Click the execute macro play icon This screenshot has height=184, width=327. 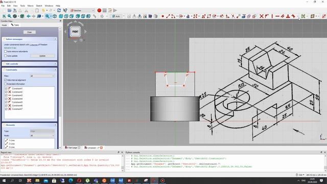pyautogui.click(x=115, y=10)
